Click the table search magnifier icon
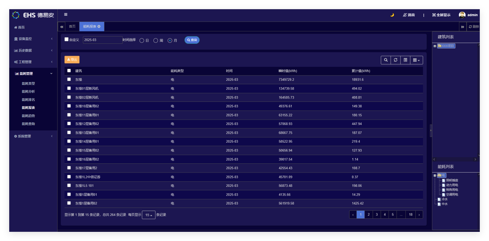The height and width of the screenshot is (241, 489). (386, 60)
